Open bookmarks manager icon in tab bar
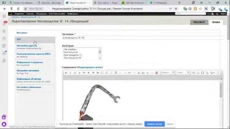 pyautogui.click(x=193, y=3)
